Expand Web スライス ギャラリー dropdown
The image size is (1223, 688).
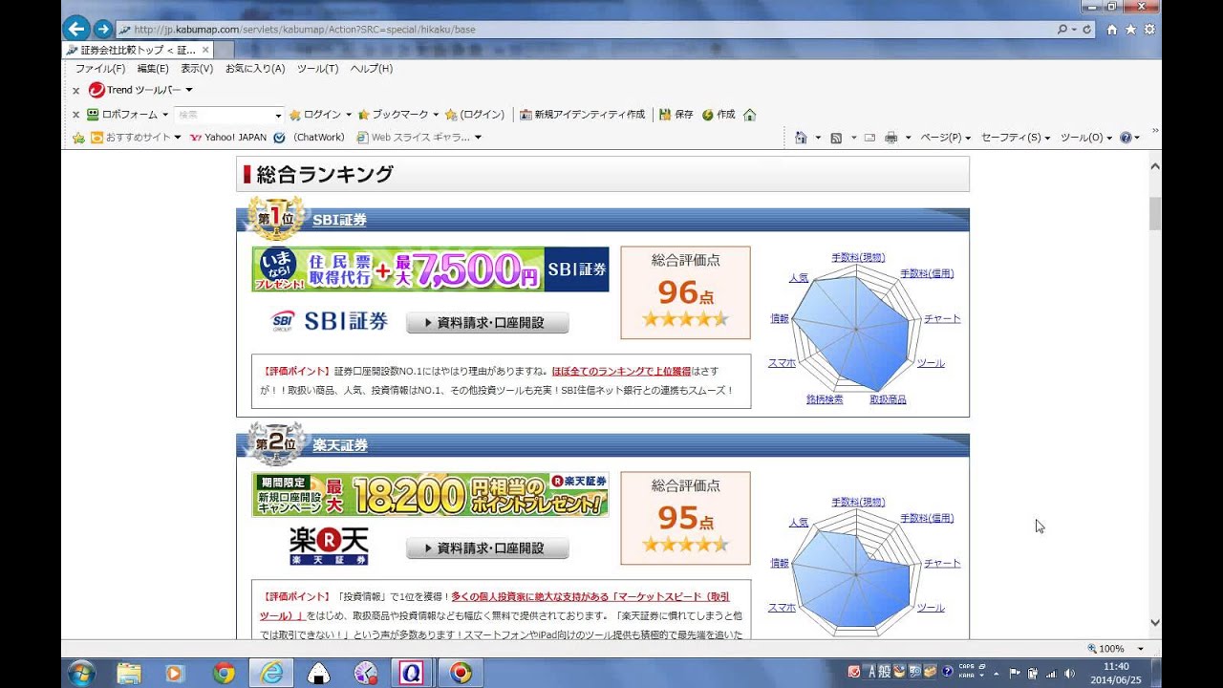pyautogui.click(x=478, y=138)
